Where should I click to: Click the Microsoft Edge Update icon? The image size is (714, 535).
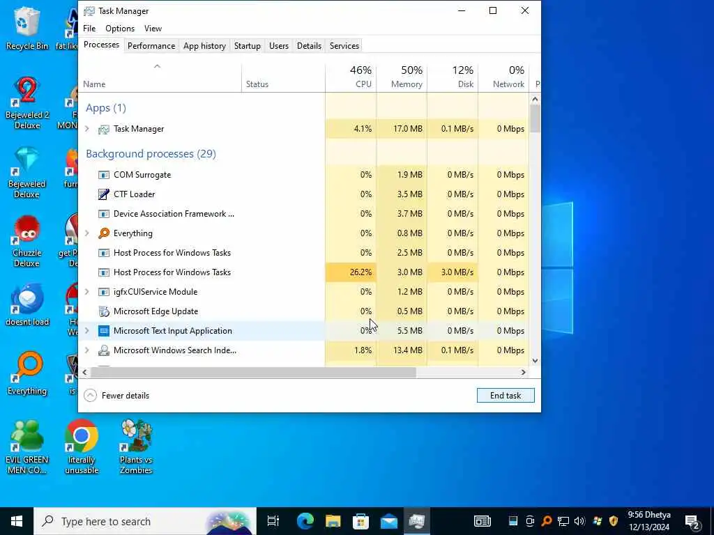pos(104,311)
